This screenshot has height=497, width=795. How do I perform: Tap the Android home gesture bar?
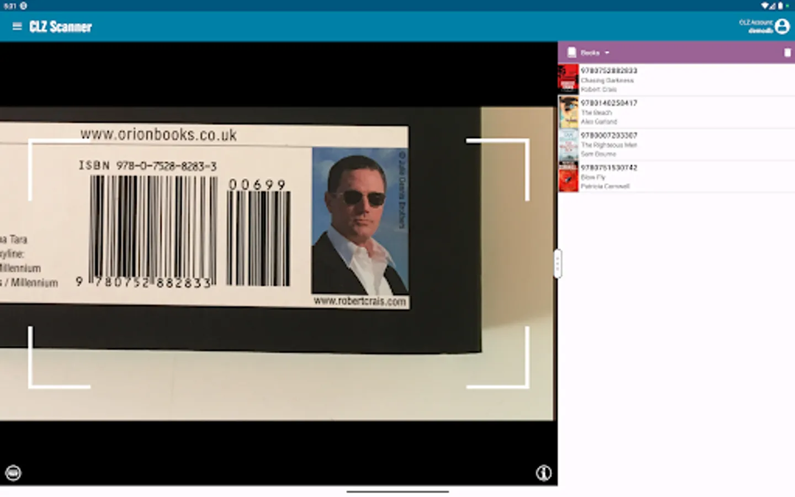point(397,491)
